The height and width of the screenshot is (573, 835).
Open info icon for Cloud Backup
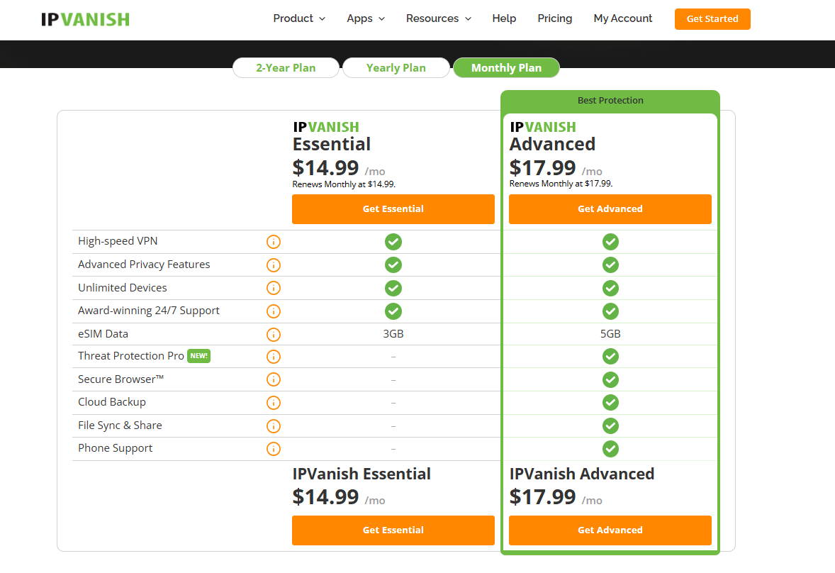click(273, 403)
